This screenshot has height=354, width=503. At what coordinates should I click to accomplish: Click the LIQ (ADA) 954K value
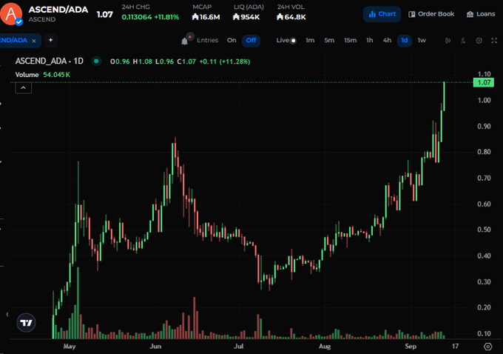click(246, 17)
